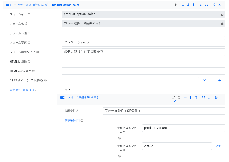229x162 pixels.
Task: Click the lock icon in the フォームキー field
Action: click(222, 14)
